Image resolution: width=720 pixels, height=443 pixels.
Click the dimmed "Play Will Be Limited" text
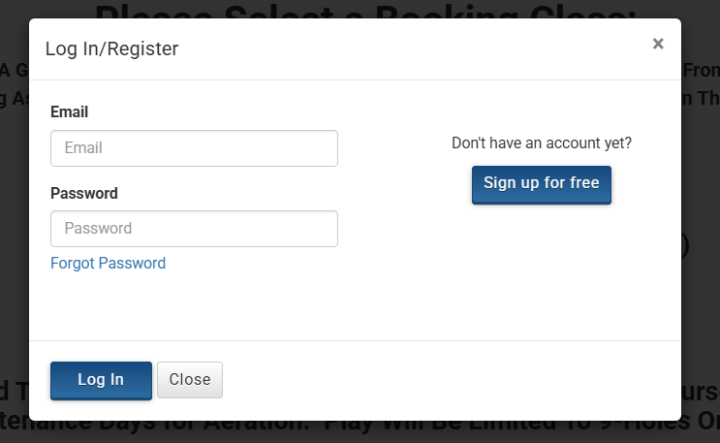426,427
